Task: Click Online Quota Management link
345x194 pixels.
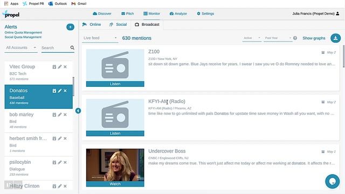Action: [23, 32]
